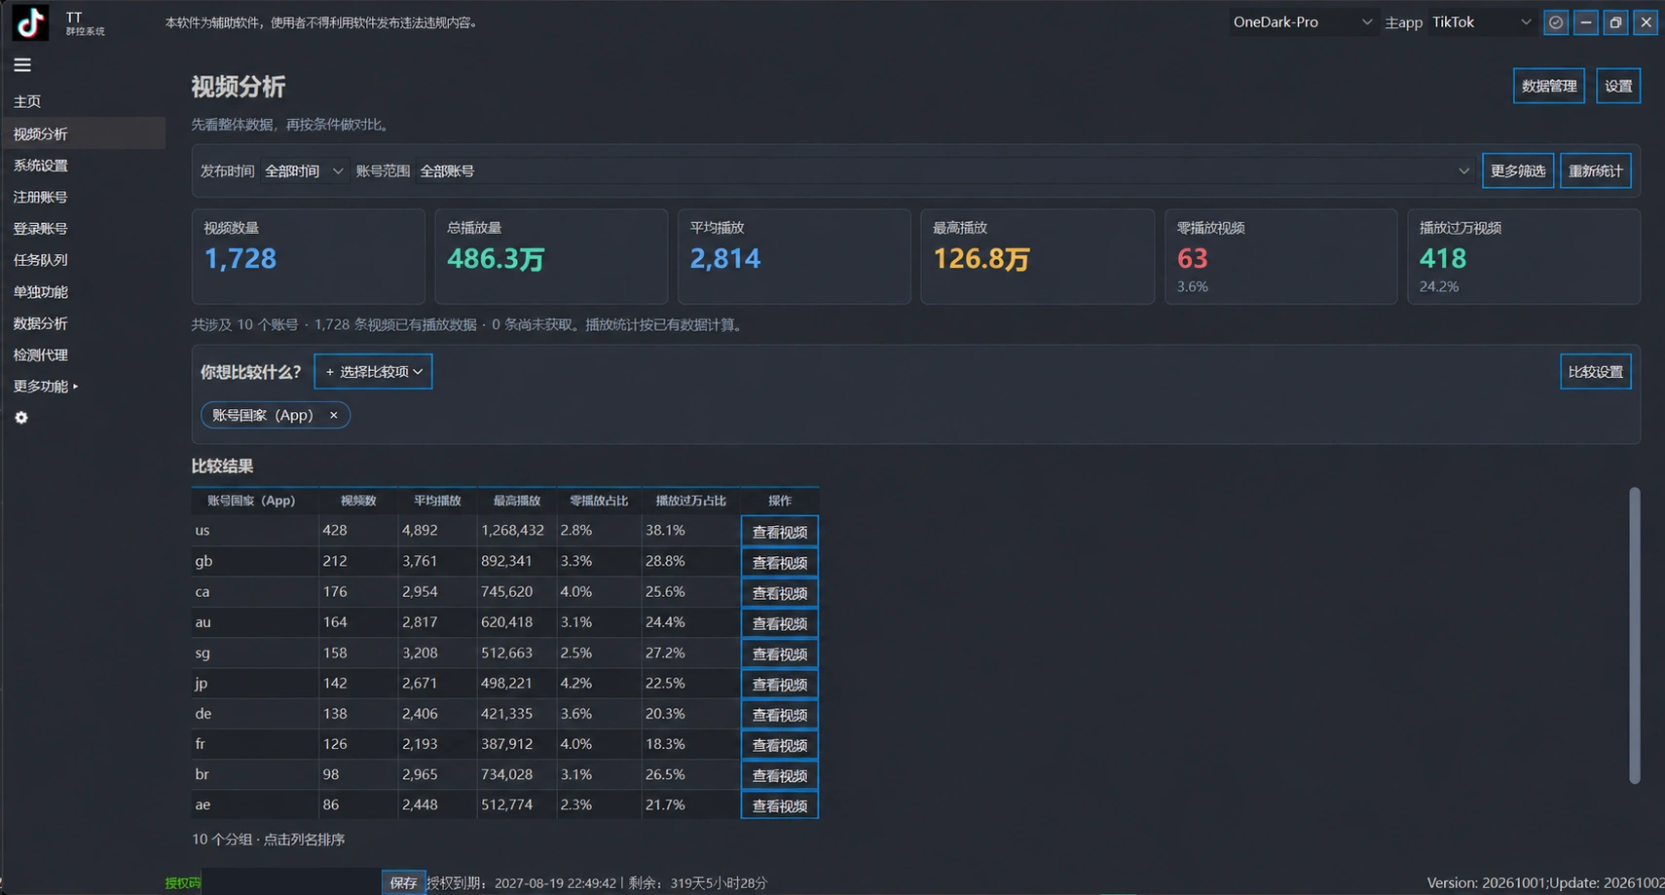Sort by the 播放过万占比 column header
Image resolution: width=1665 pixels, height=895 pixels.
[x=690, y=501]
